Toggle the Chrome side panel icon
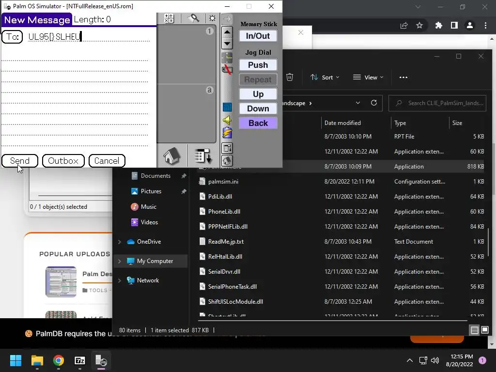The height and width of the screenshot is (372, 496). click(454, 25)
